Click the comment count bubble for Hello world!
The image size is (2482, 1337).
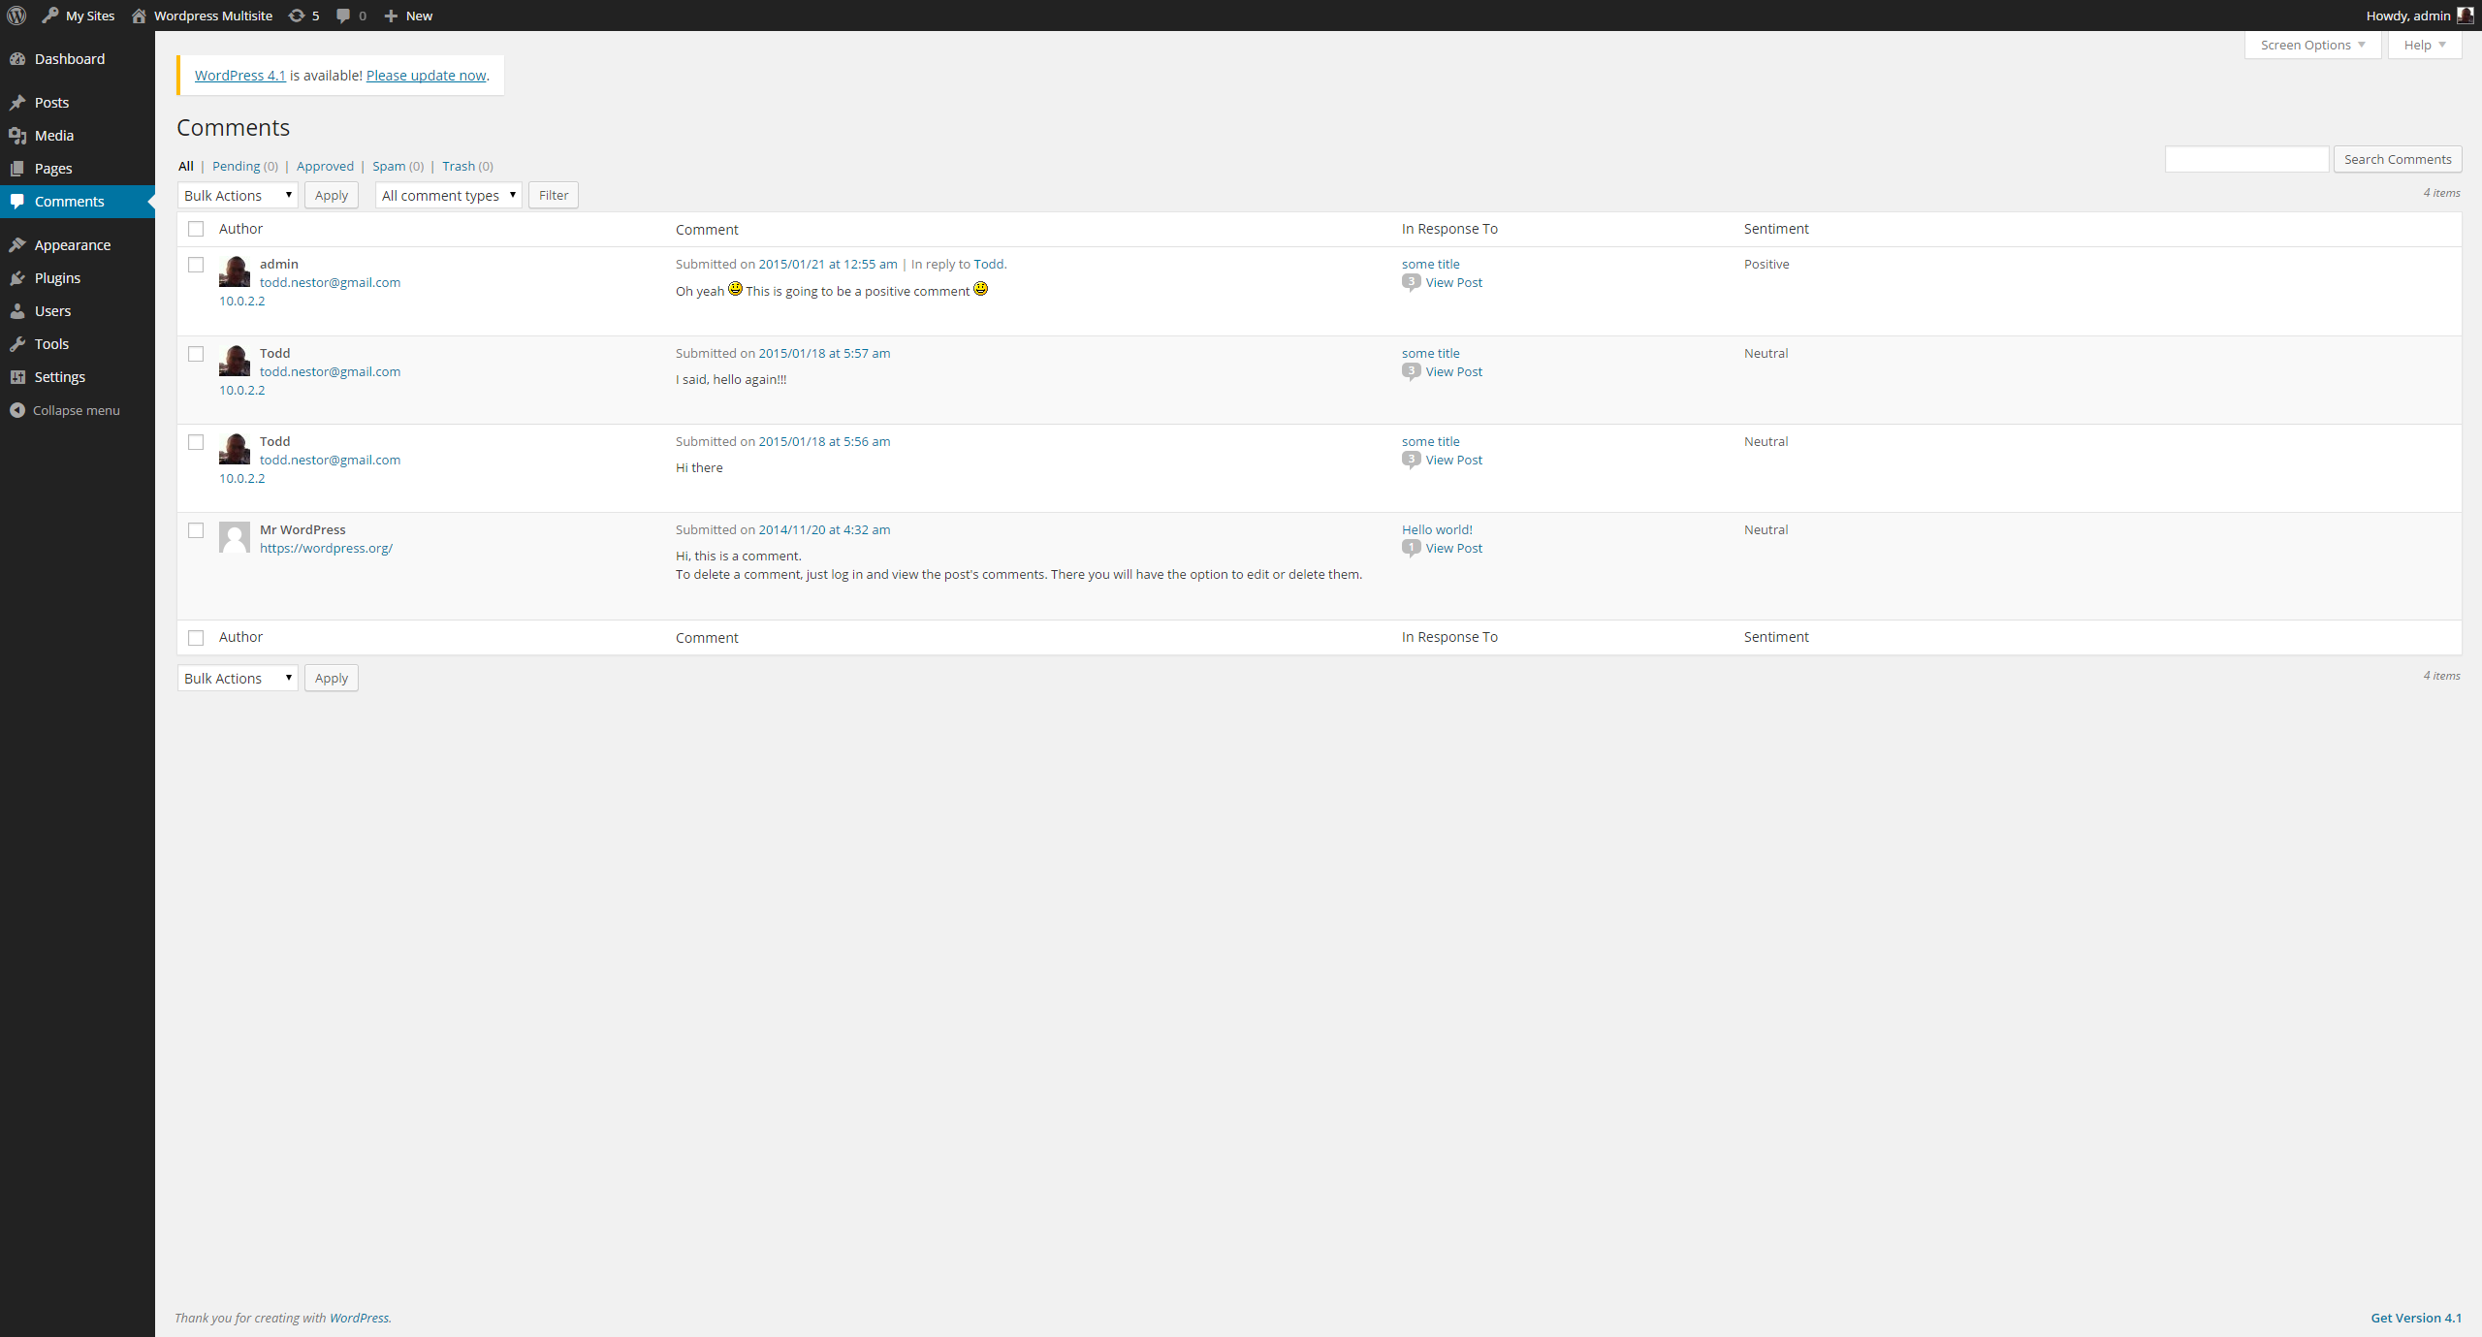pyautogui.click(x=1411, y=548)
